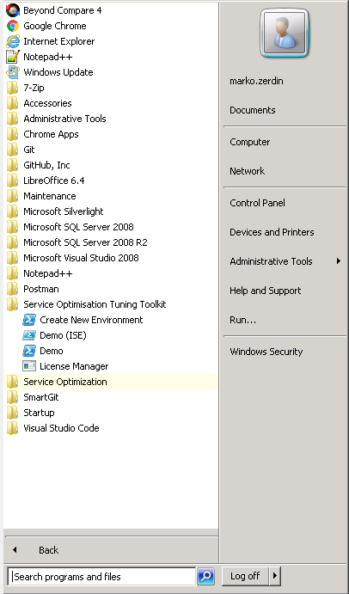The width and height of the screenshot is (349, 594).
Task: Click the Search programs and files field
Action: coord(101,577)
